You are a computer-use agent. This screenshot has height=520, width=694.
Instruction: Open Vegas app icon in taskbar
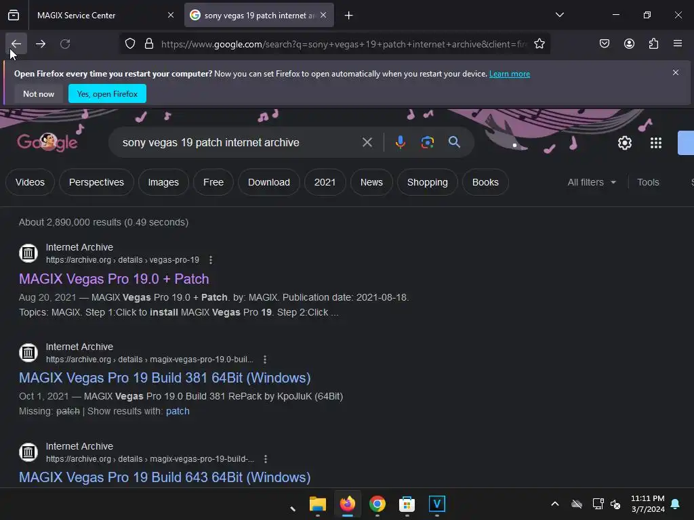437,504
